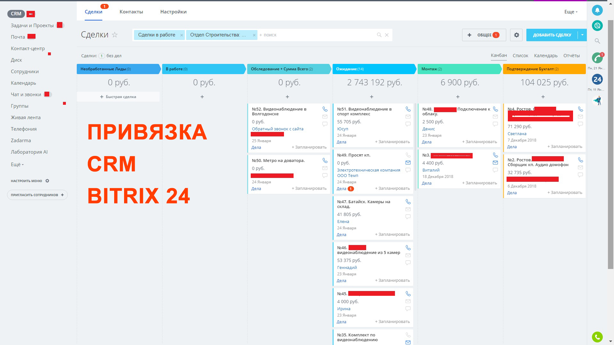Switch to Календарь view
Screen dimensions: 614x345
point(546,56)
